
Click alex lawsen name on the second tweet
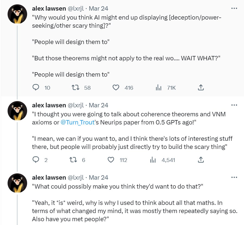(49, 105)
